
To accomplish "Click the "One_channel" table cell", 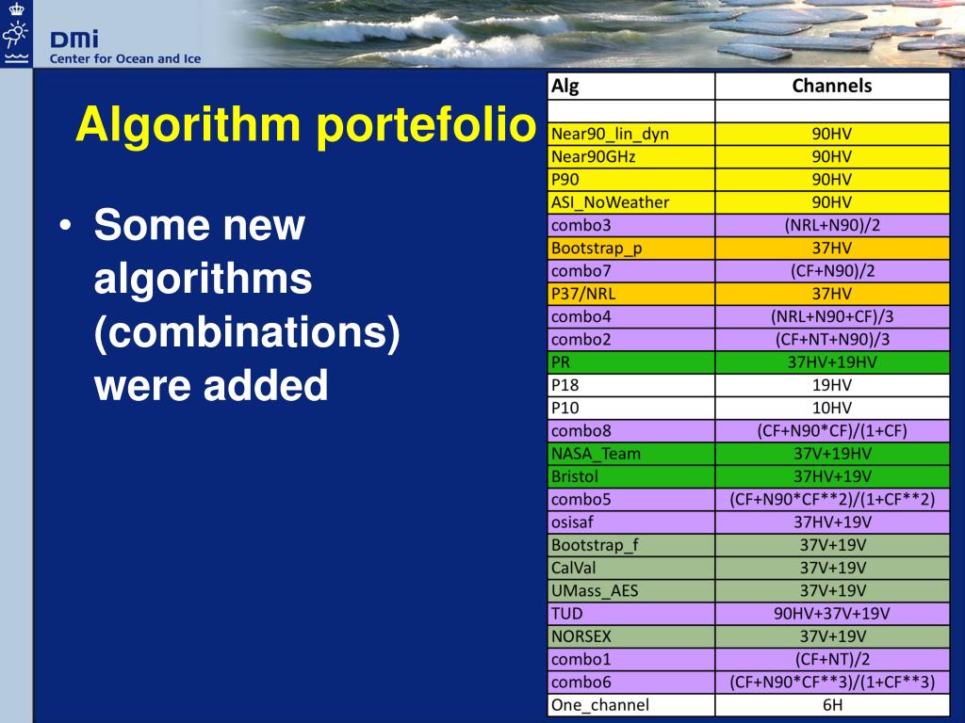I will pyautogui.click(x=631, y=705).
